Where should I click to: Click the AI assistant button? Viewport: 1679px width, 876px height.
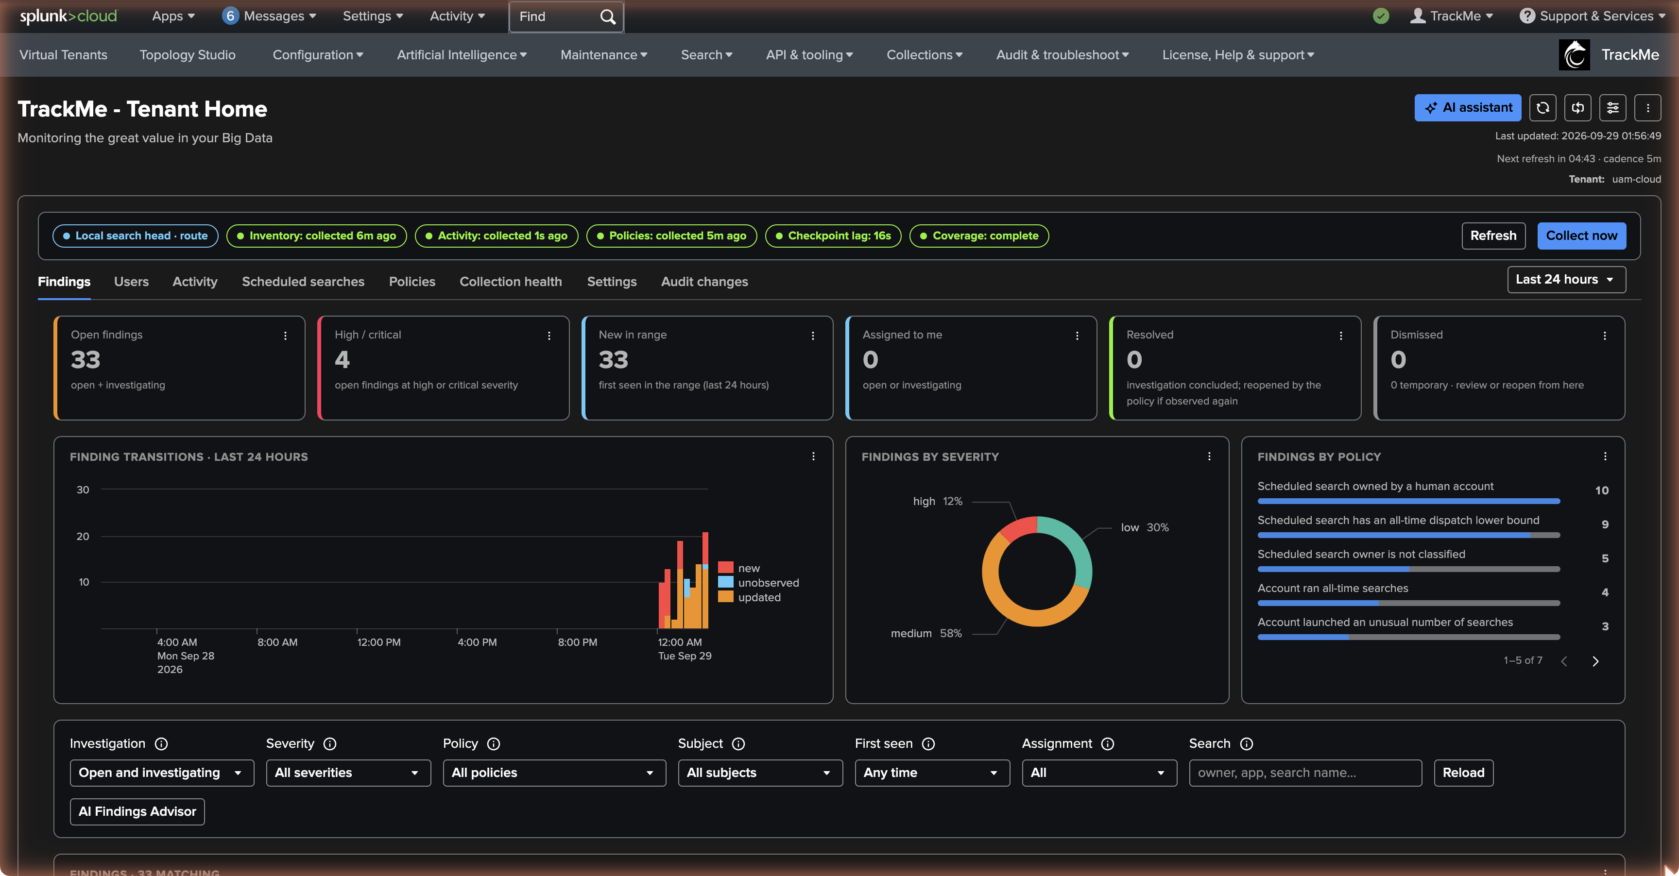click(1468, 108)
